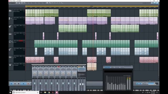
Task: Click the synth track 4 keyboard icon
Action: point(10,34)
